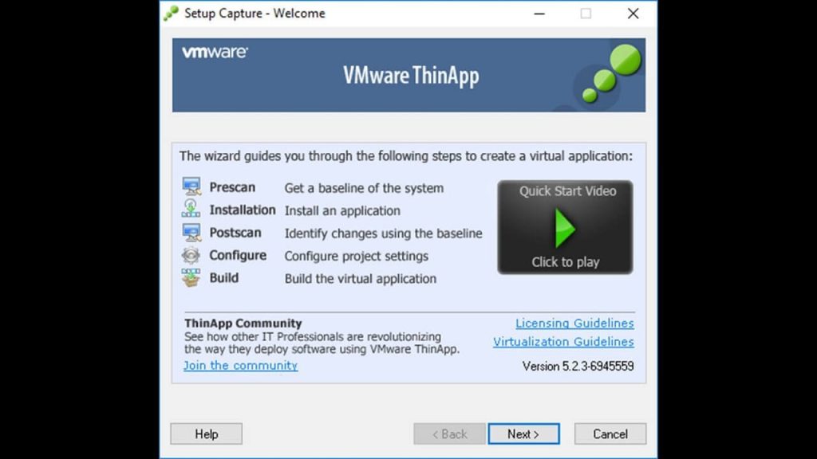Click the ThinApp title bar app icon
This screenshot has height=459, width=817.
(x=171, y=13)
